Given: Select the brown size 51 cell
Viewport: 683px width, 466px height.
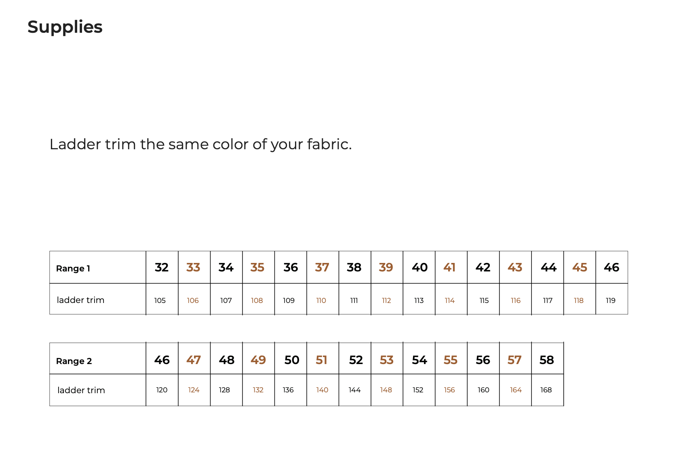Looking at the screenshot, I should pos(322,360).
